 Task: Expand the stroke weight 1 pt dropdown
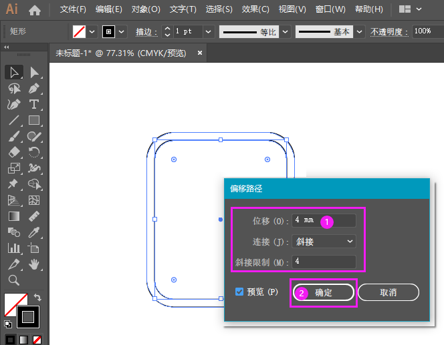208,31
